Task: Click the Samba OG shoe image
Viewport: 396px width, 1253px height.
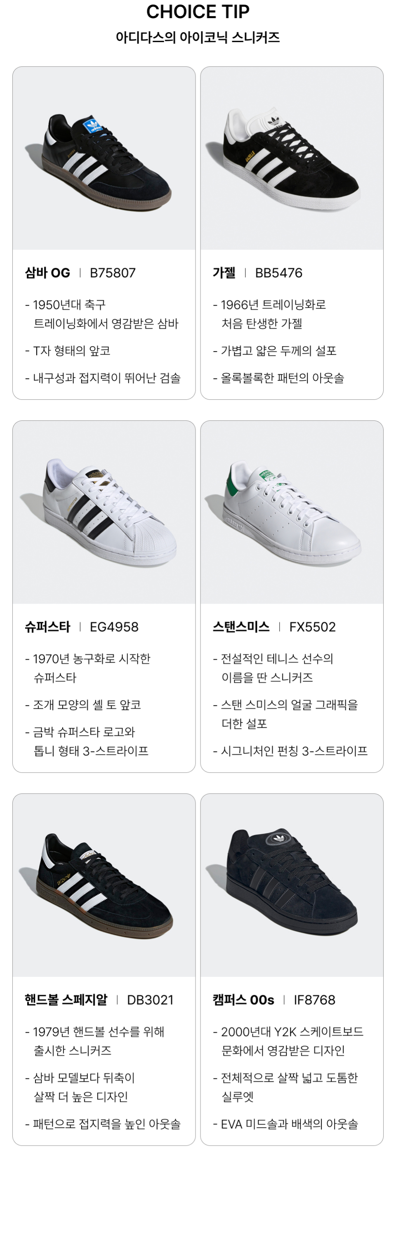Action: point(104,160)
